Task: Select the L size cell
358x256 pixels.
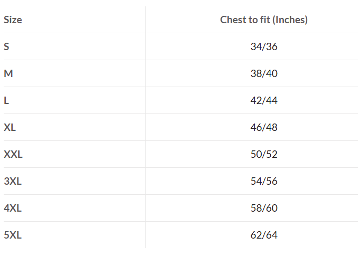Action: click(x=6, y=100)
